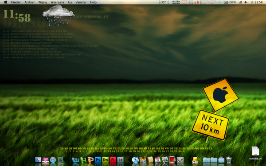Open the Ga menu

[70, 2]
